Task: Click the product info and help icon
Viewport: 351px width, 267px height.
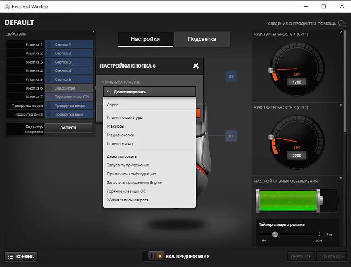Action: click(342, 24)
